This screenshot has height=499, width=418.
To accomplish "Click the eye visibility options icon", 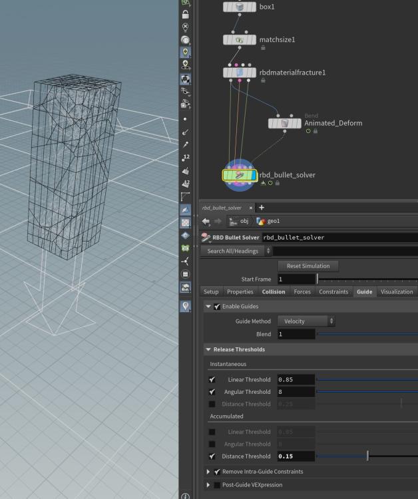I will [185, 92].
